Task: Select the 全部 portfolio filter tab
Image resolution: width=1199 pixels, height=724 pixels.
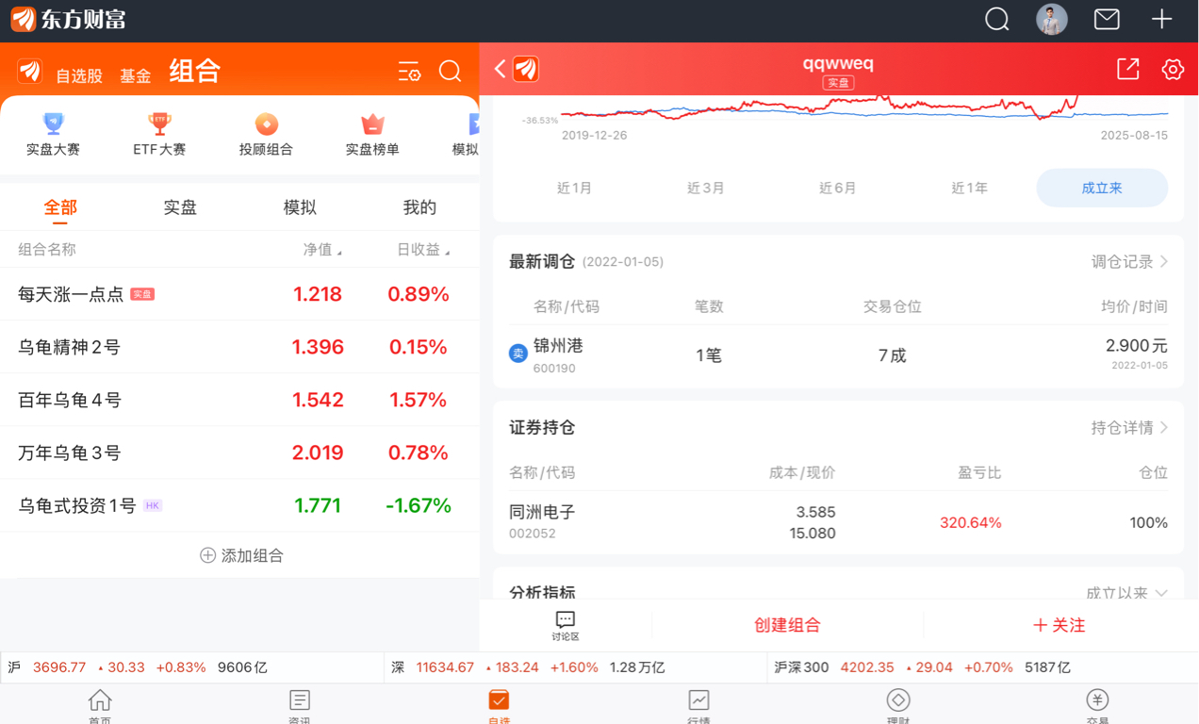Action: point(60,207)
